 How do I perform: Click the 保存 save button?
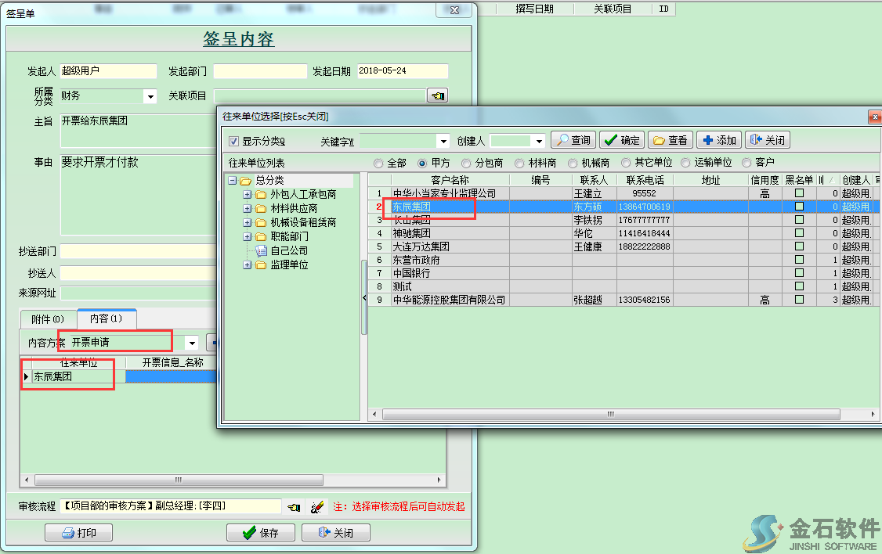261,532
